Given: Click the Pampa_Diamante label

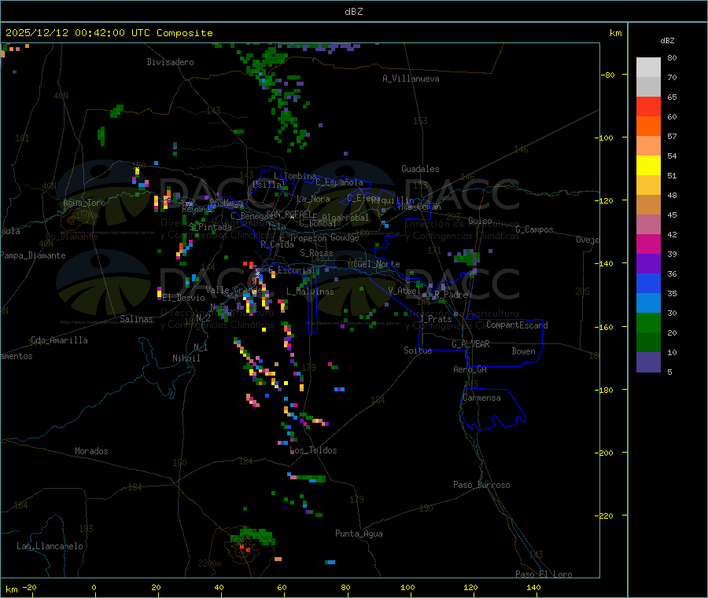Looking at the screenshot, I should (33, 255).
